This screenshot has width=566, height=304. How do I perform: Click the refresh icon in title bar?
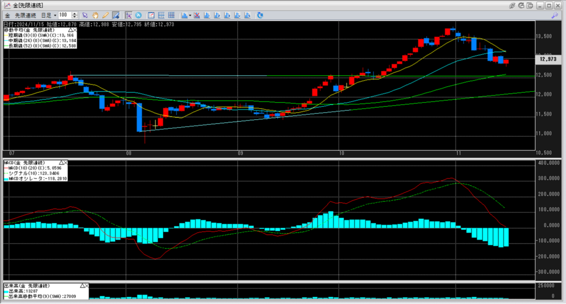click(x=522, y=5)
